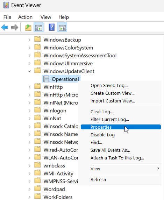This screenshot has width=164, height=200.
Task: Click the WindowsBackup folder icon
Action: coord(37,39)
